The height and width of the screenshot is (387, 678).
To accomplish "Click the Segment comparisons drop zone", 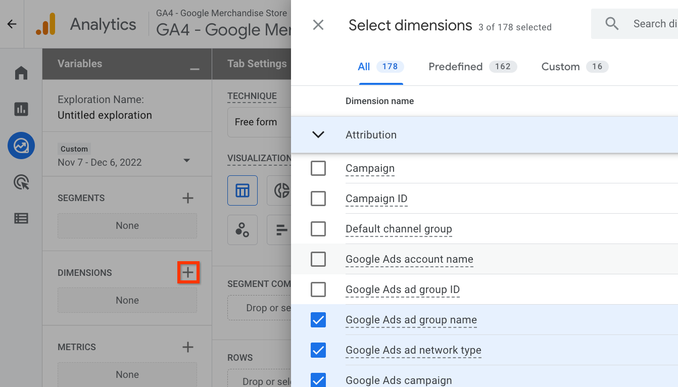I will click(259, 308).
